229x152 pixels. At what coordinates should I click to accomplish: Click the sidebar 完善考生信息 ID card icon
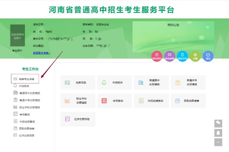pyautogui.click(x=15, y=79)
